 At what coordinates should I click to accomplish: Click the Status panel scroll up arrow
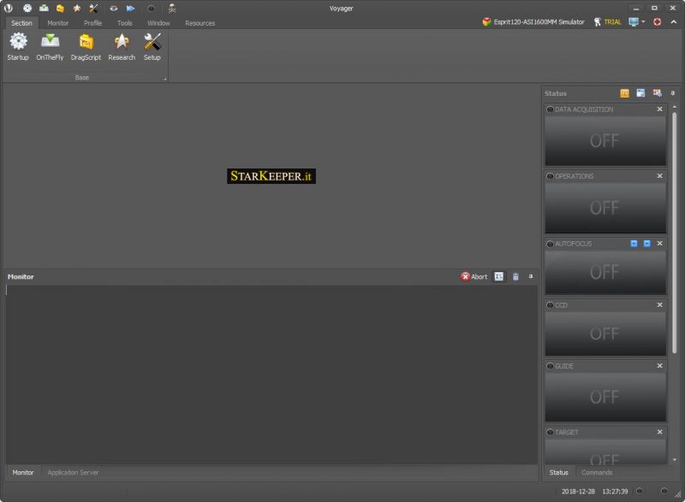coord(675,106)
